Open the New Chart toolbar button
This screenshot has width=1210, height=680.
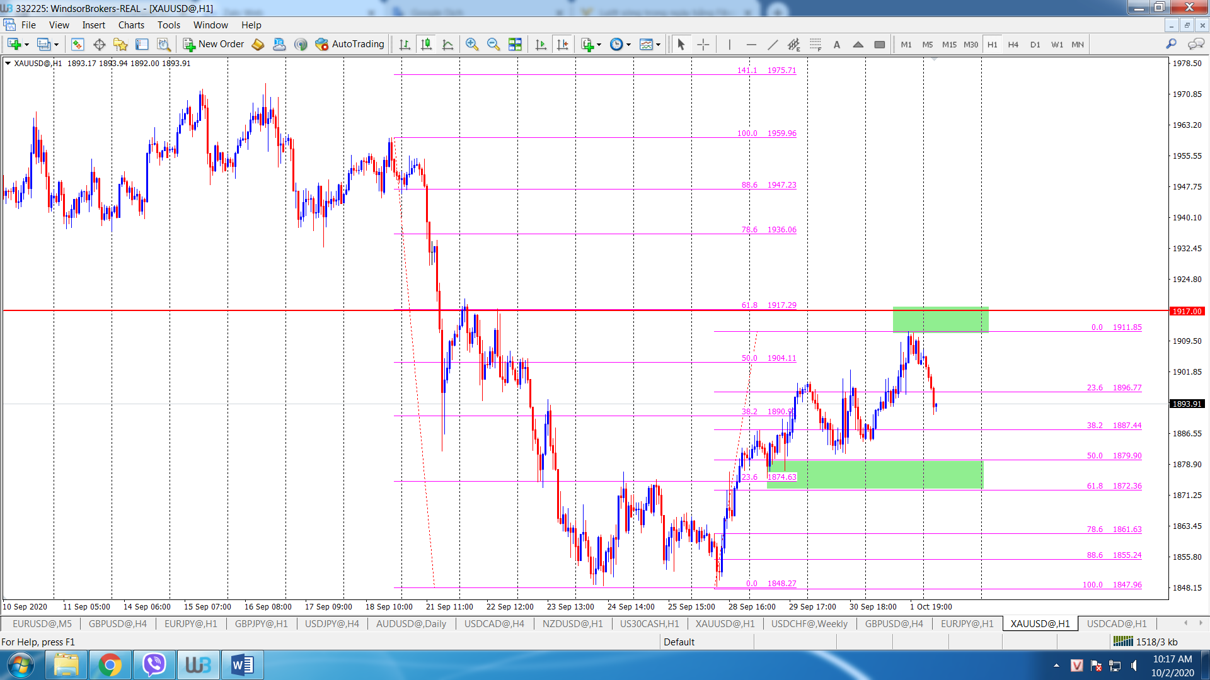[x=14, y=44]
